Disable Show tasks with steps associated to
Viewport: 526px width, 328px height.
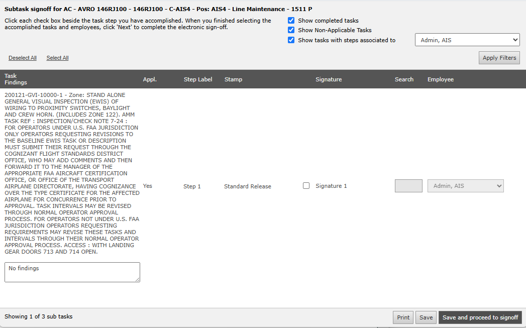click(291, 40)
